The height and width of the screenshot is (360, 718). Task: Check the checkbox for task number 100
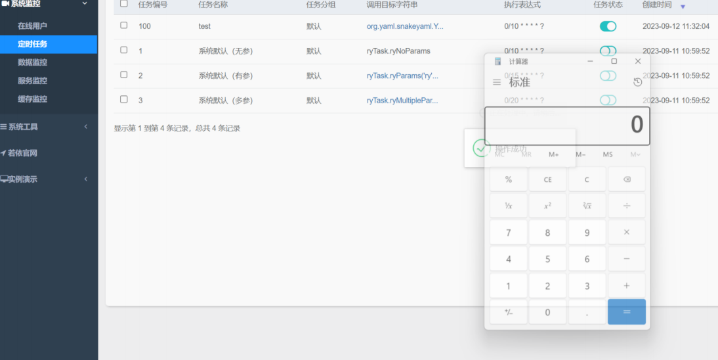pos(124,26)
